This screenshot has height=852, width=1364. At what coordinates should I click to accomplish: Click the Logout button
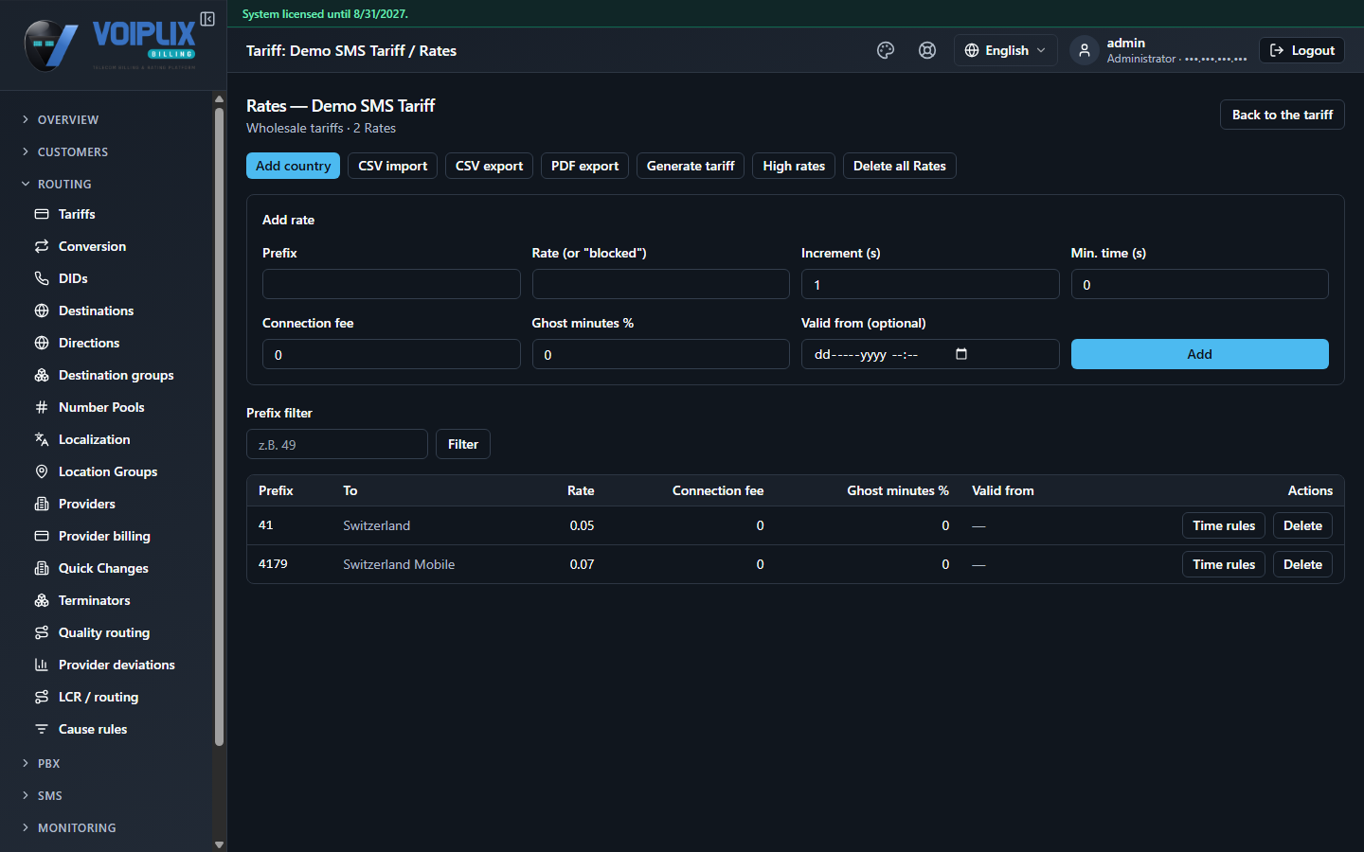pyautogui.click(x=1301, y=50)
